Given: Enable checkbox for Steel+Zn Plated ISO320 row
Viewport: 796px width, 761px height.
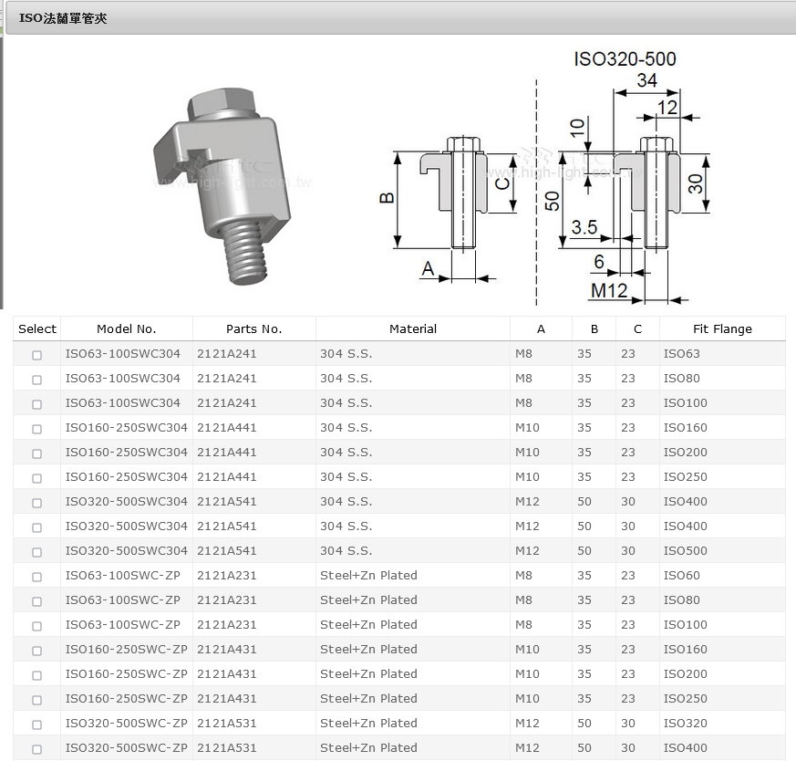Looking at the screenshot, I should point(36,724).
